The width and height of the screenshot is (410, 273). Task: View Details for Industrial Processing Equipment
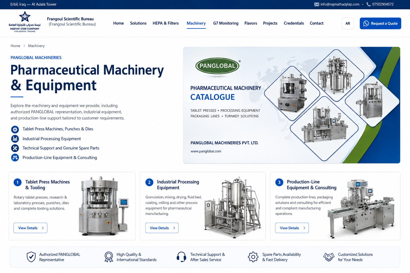162,228
